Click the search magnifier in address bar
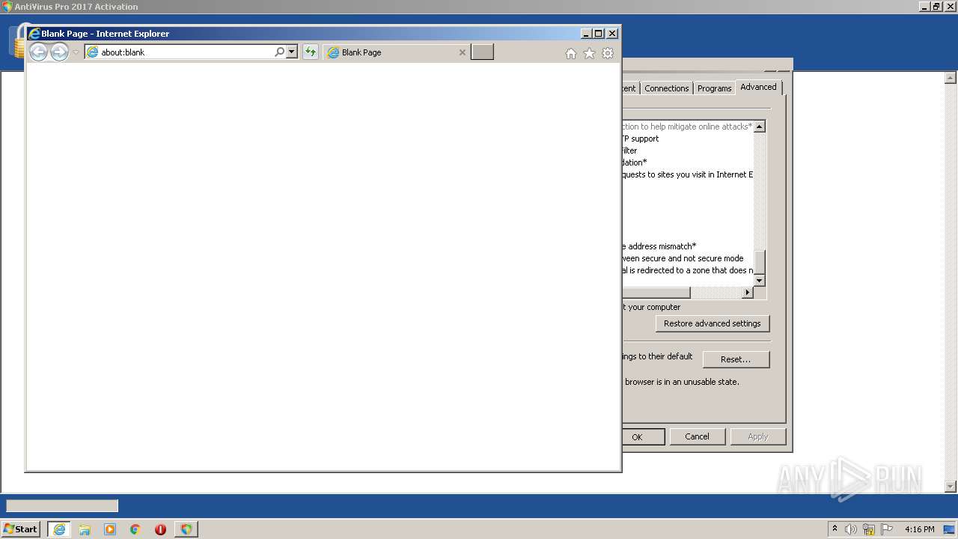This screenshot has width=958, height=539. pyautogui.click(x=279, y=52)
